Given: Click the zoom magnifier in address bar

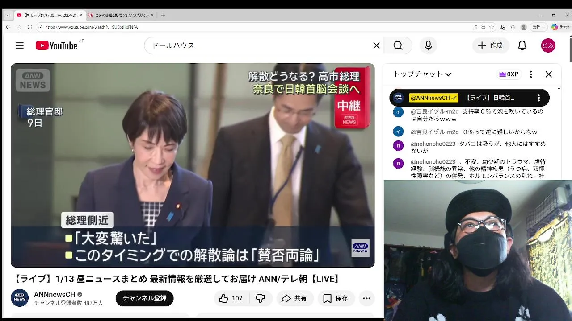Looking at the screenshot, I should coord(483,27).
